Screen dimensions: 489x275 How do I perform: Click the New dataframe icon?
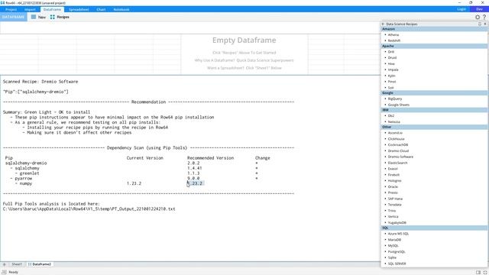point(34,17)
